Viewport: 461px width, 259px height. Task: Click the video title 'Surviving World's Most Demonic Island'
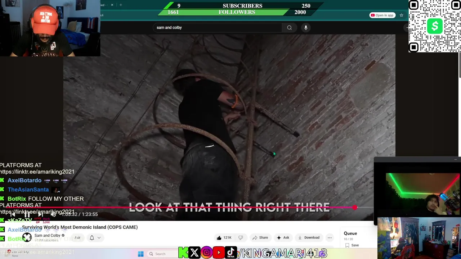[x=80, y=227]
